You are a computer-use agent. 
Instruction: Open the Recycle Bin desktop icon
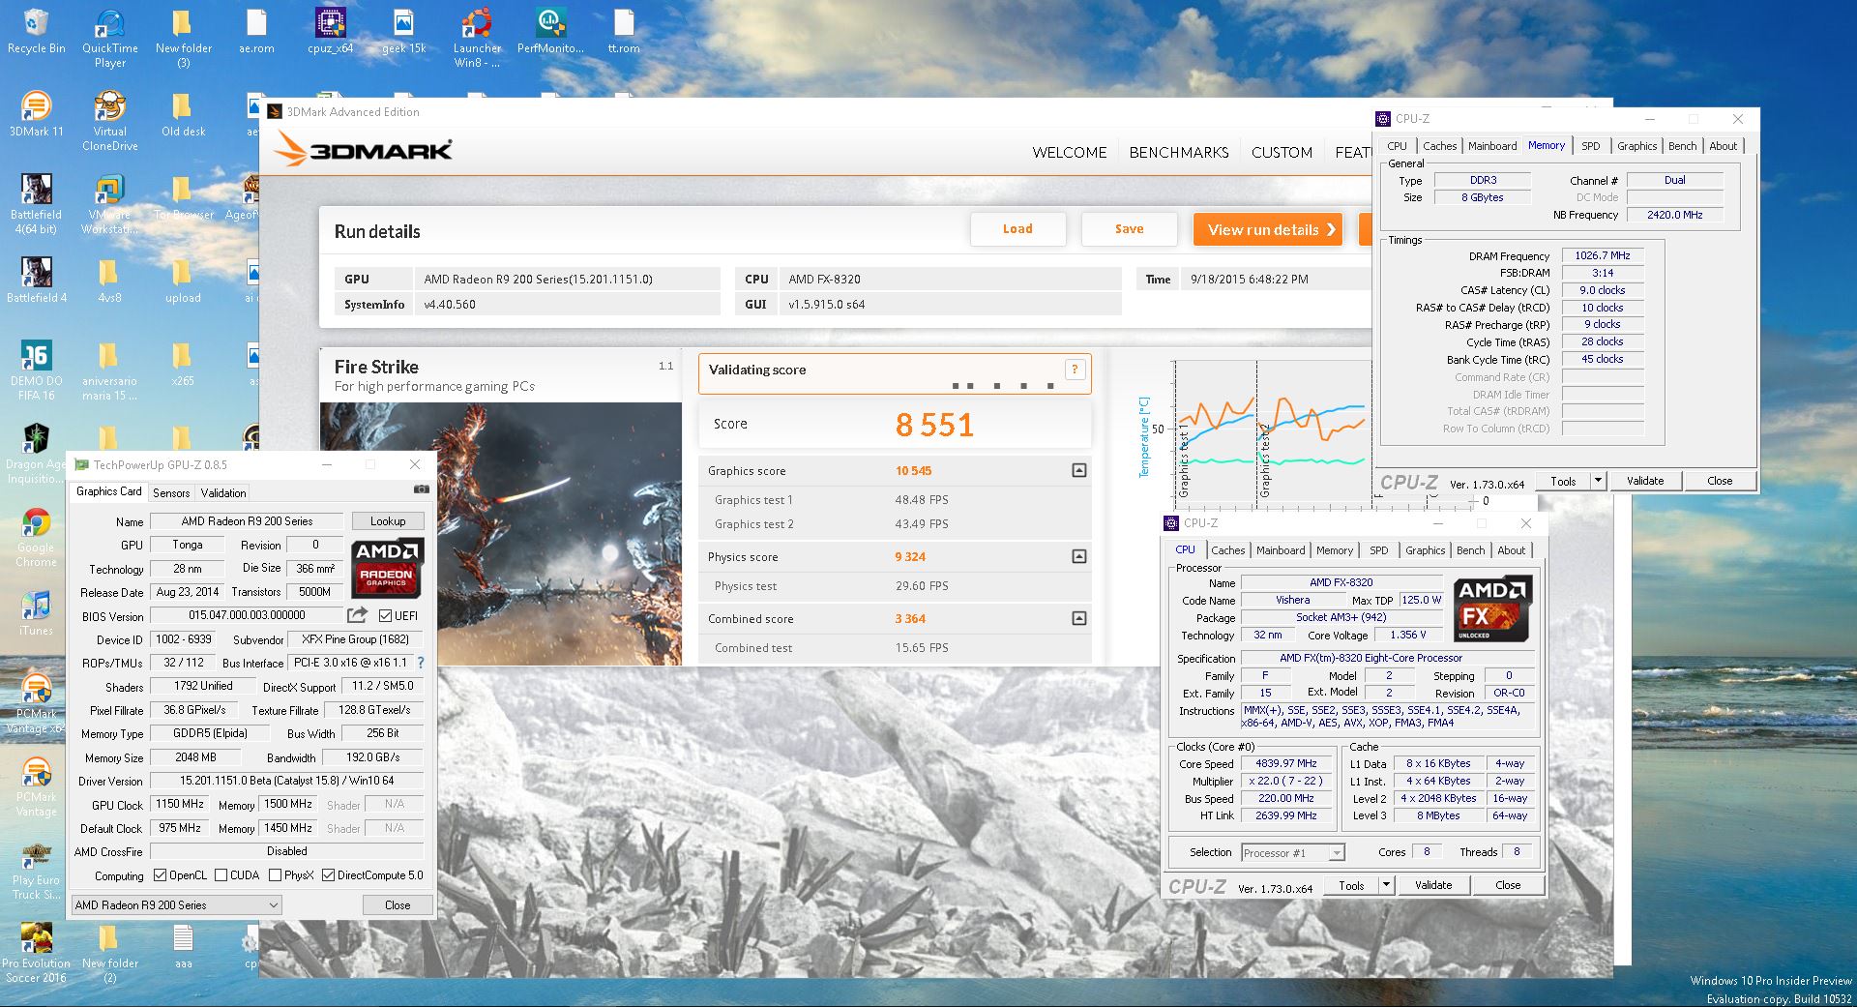pyautogui.click(x=37, y=31)
